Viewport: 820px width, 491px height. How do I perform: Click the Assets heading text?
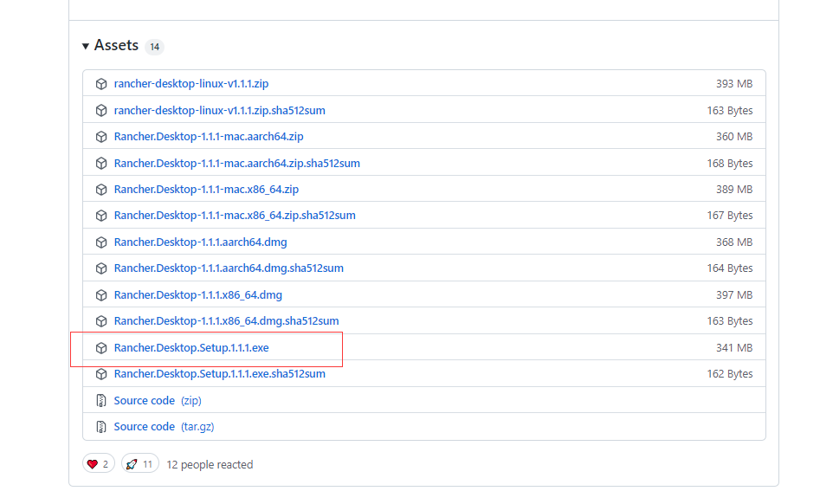tap(116, 46)
